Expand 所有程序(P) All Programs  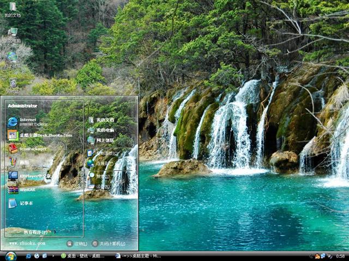point(39,232)
